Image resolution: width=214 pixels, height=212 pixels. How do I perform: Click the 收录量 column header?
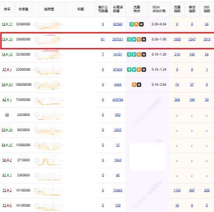click(24, 9)
